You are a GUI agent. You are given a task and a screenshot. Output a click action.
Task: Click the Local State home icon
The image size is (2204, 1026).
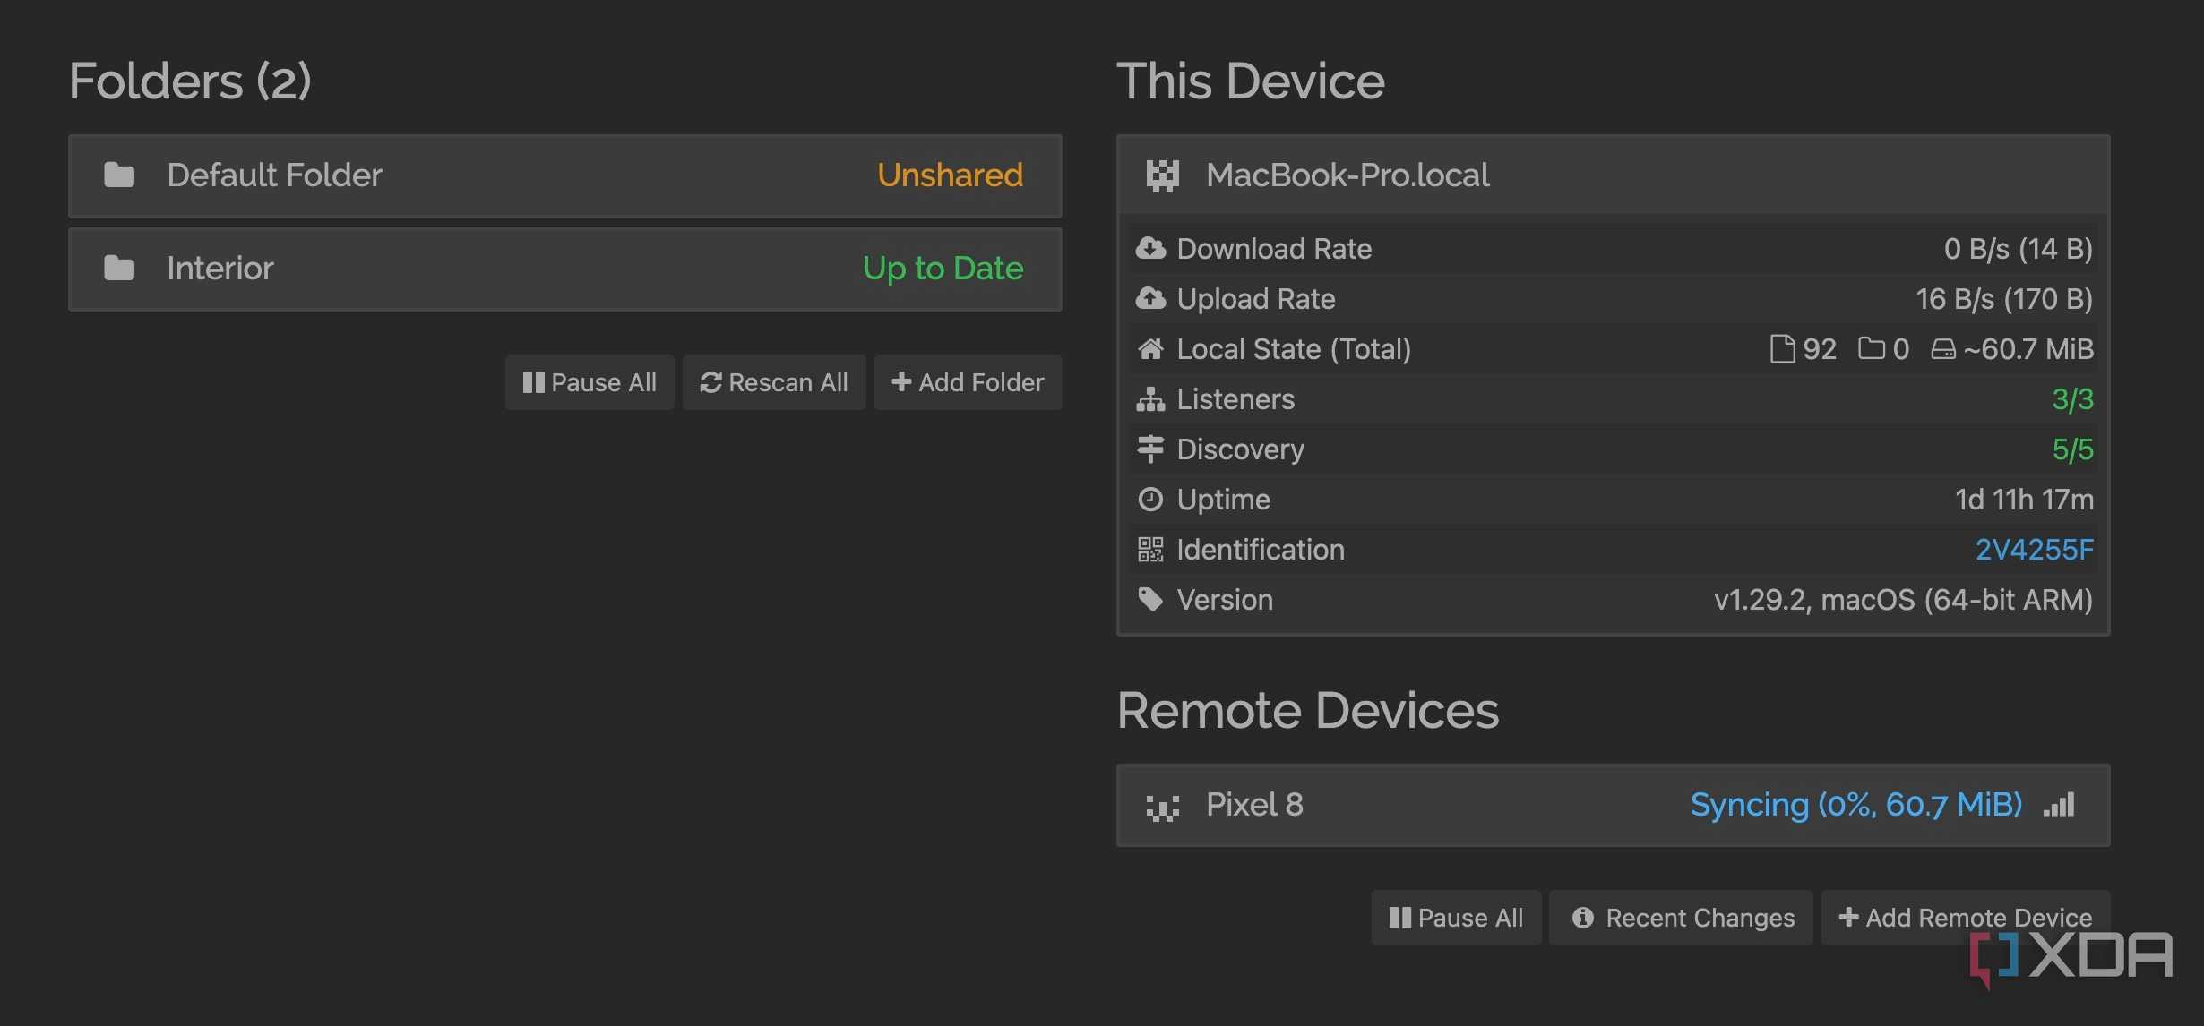[x=1150, y=348]
